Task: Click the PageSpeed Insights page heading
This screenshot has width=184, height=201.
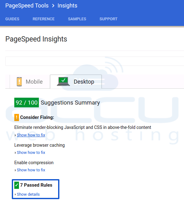Action: pyautogui.click(x=36, y=39)
